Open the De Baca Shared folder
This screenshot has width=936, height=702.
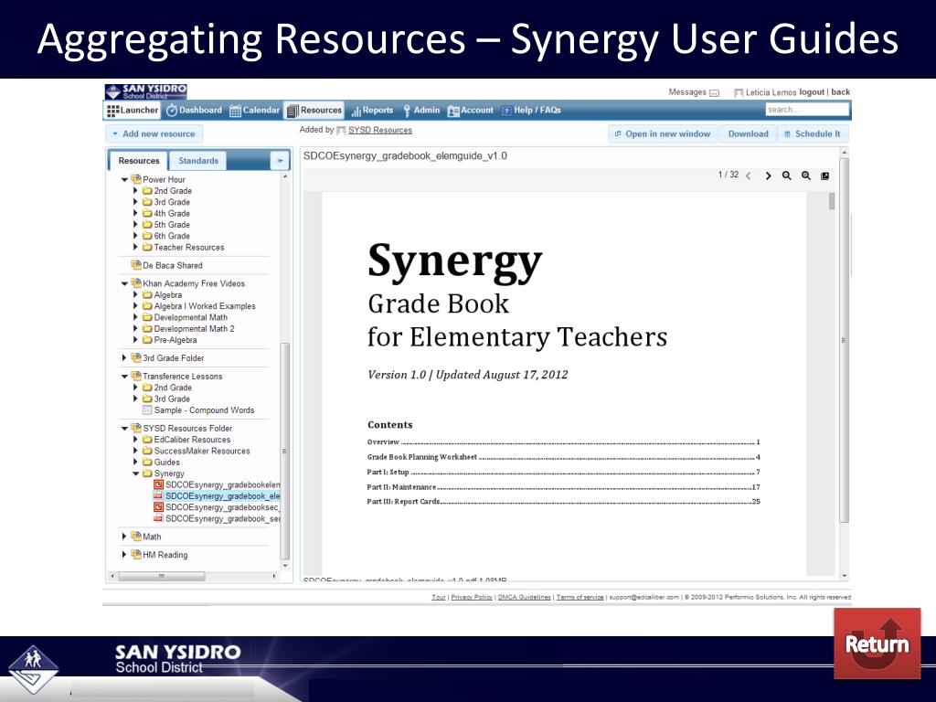click(166, 265)
